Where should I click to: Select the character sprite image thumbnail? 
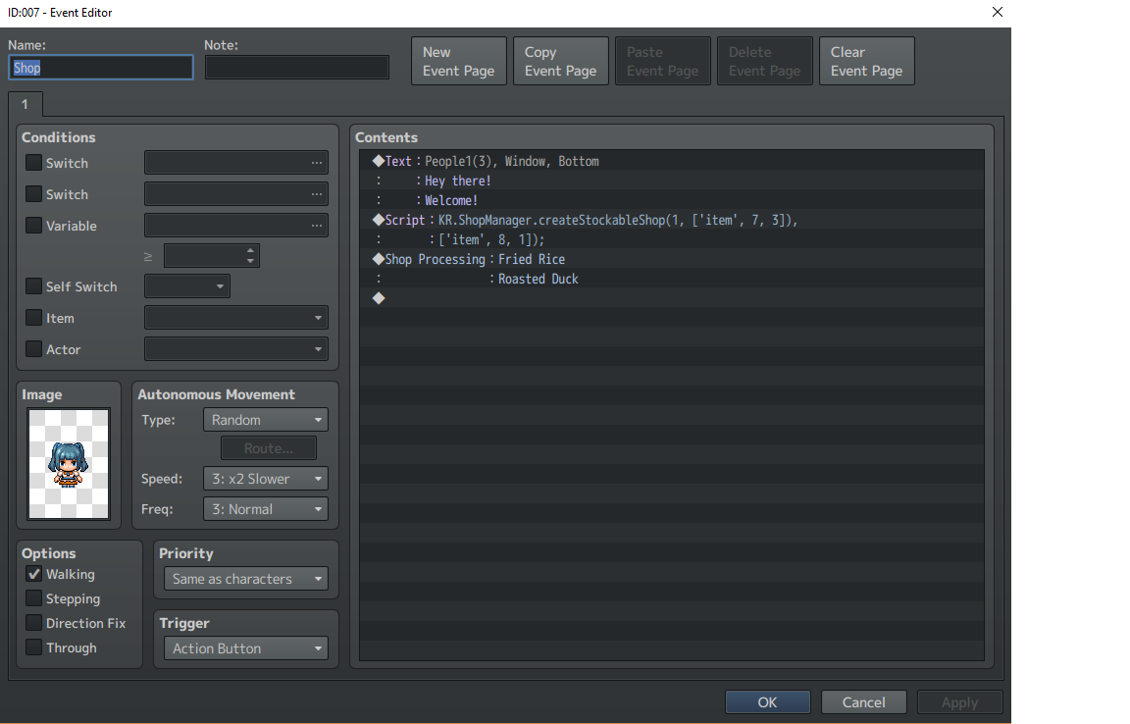[x=69, y=464]
